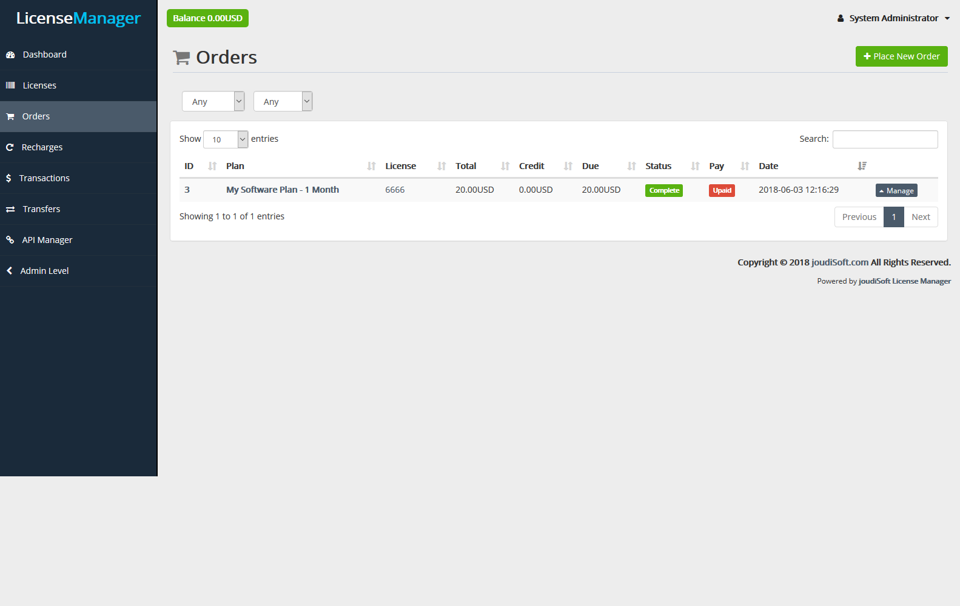The width and height of the screenshot is (960, 606).
Task: Go to Transactions menu item
Action: coord(78,178)
